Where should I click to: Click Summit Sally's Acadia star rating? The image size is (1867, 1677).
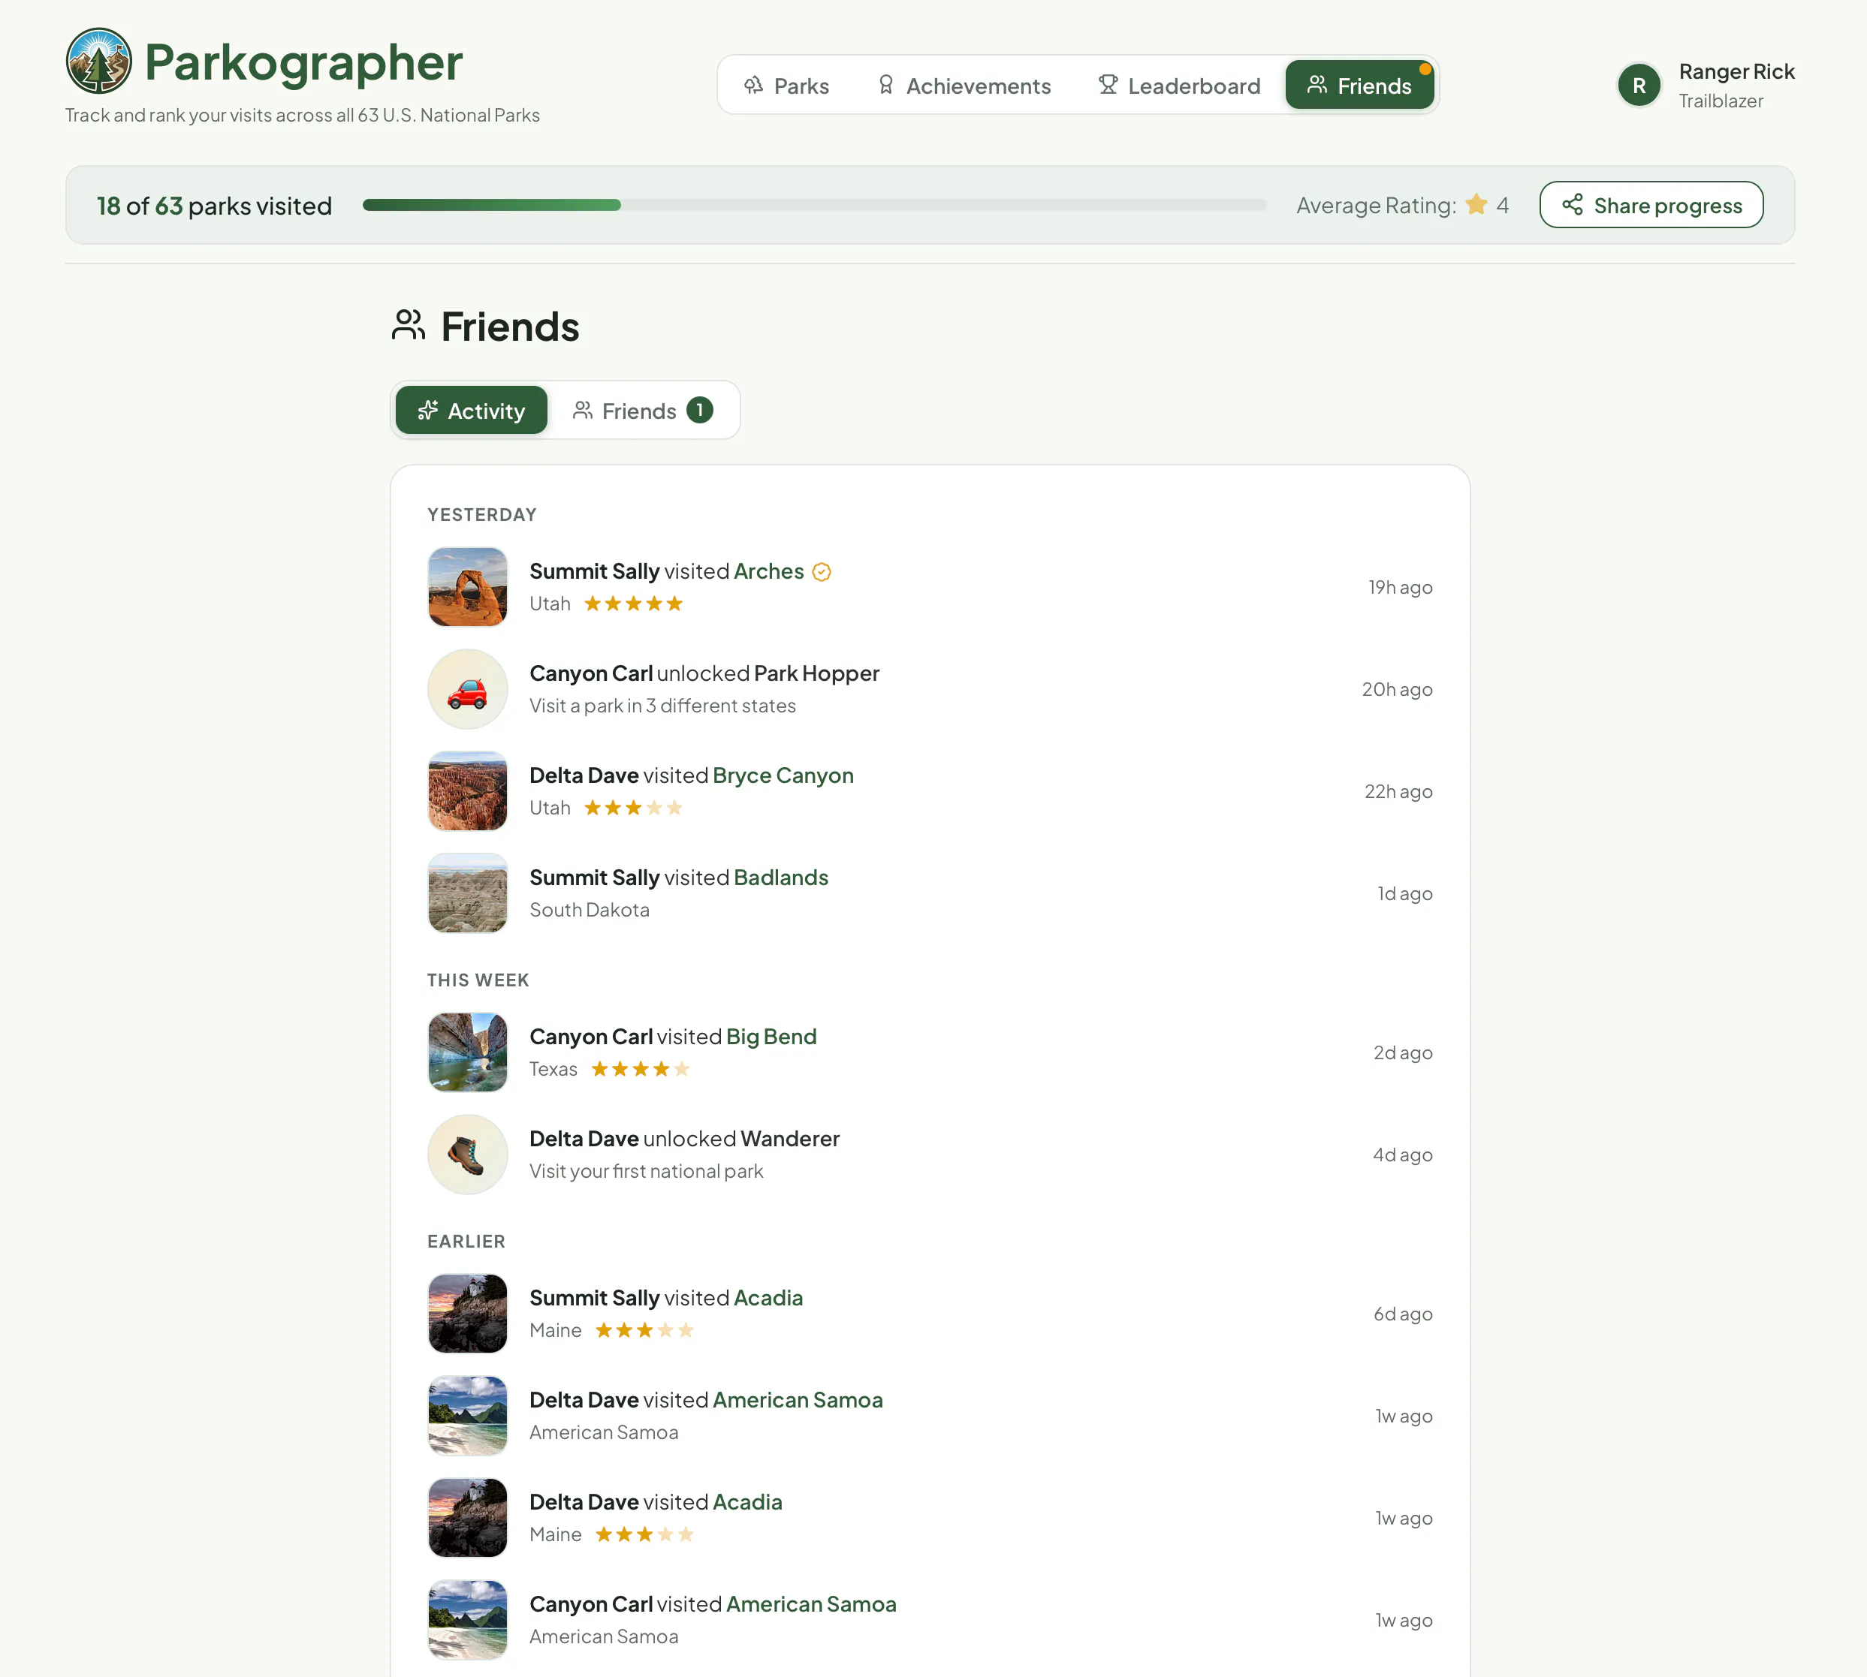[644, 1330]
